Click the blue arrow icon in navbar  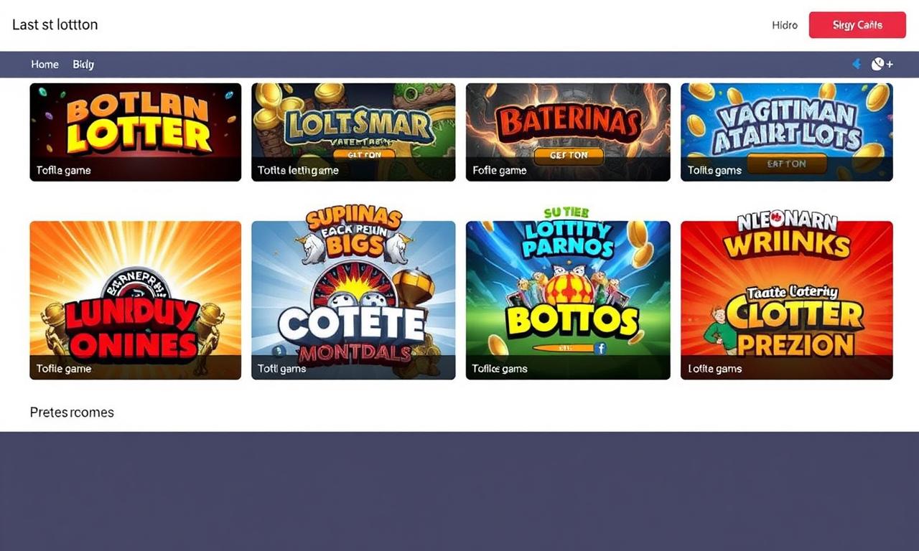pos(856,65)
